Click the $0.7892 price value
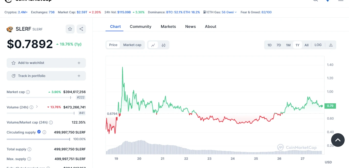The height and width of the screenshot is (168, 349). [x=30, y=44]
